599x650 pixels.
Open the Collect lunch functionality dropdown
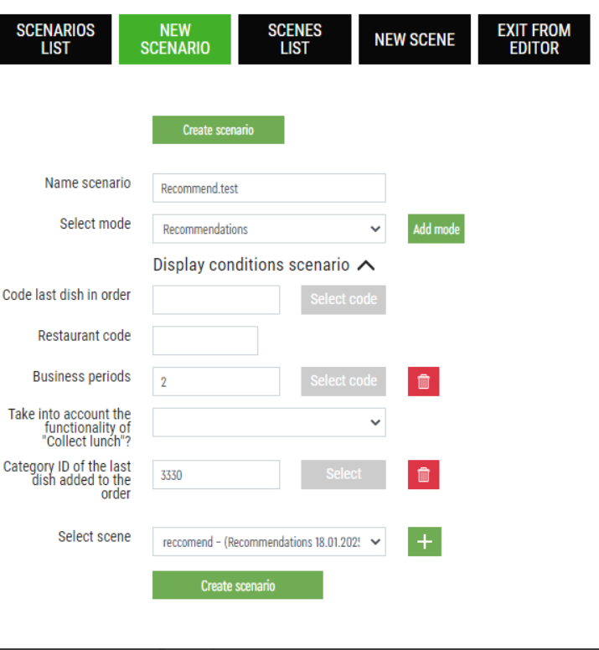coord(269,422)
